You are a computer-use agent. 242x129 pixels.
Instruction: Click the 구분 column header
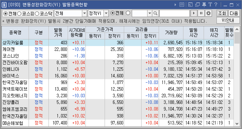point(39,33)
